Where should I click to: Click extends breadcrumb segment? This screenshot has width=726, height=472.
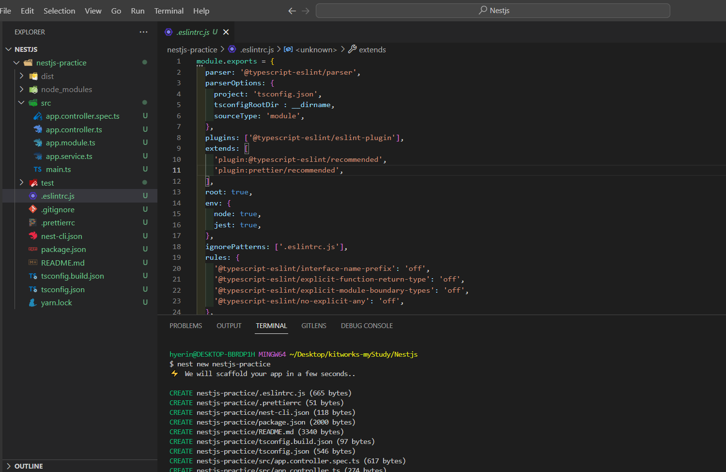pos(372,49)
